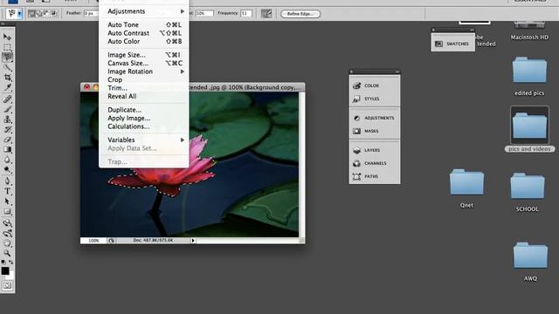Select the History Brush tool
Screen dimensions: 559x314
[x=7, y=129]
